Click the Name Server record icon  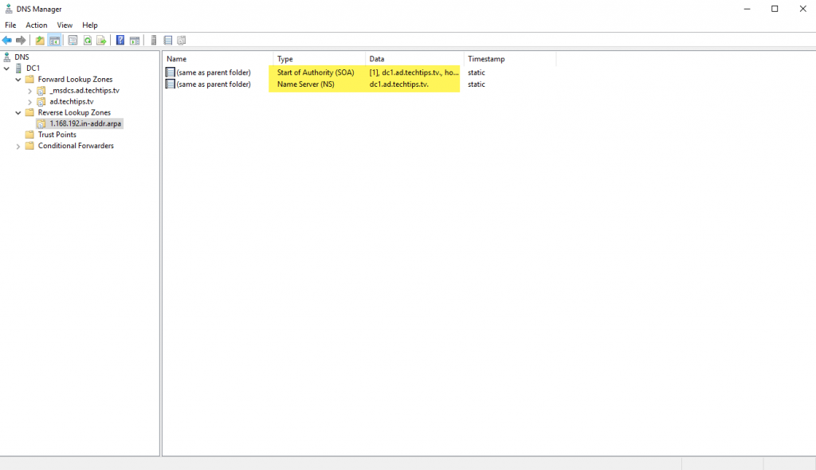pos(171,84)
